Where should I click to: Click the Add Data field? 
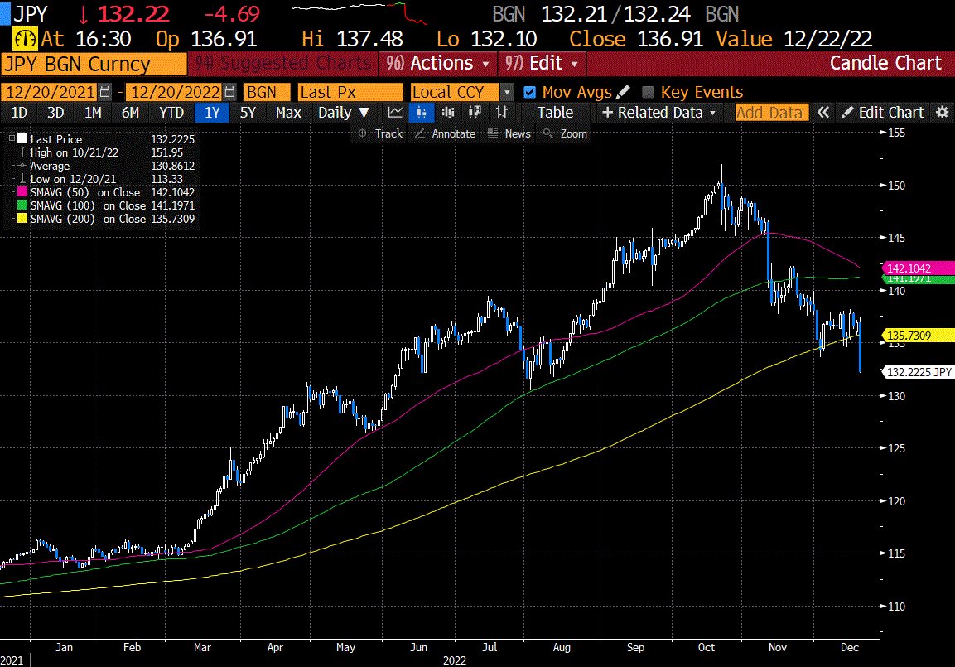[x=772, y=113]
